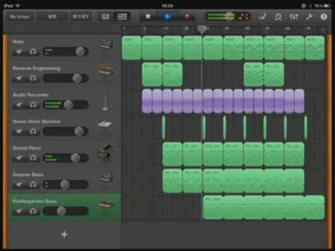Viewport: 335px width, 251px height.
Task: Click the Grand Piano volume slider knob
Action: click(75, 158)
